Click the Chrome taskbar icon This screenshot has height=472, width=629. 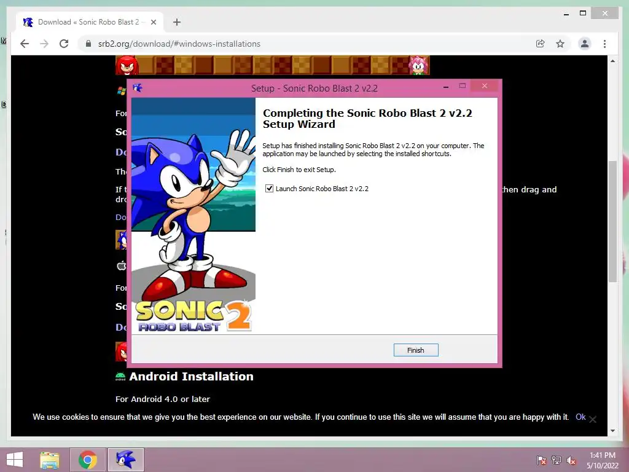click(87, 460)
